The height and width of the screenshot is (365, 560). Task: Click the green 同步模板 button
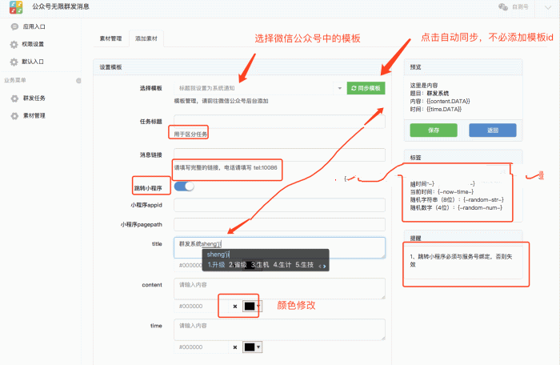click(x=366, y=88)
